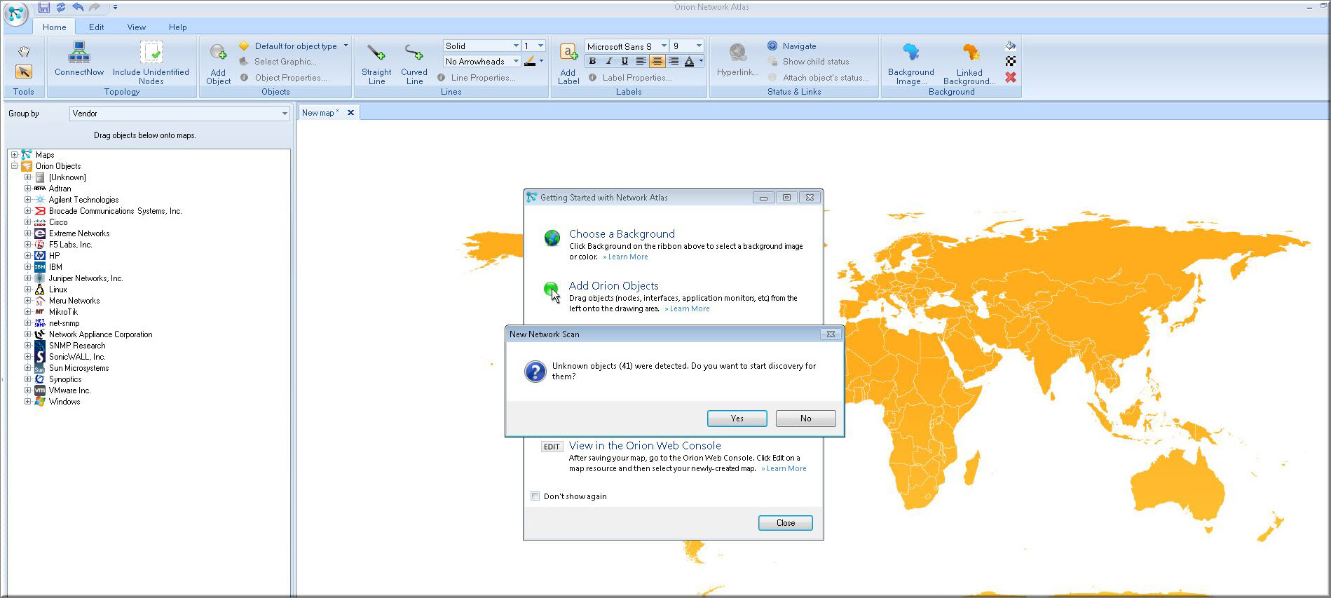Click the paint bucket background color icon
1331x598 pixels.
coord(1011,46)
